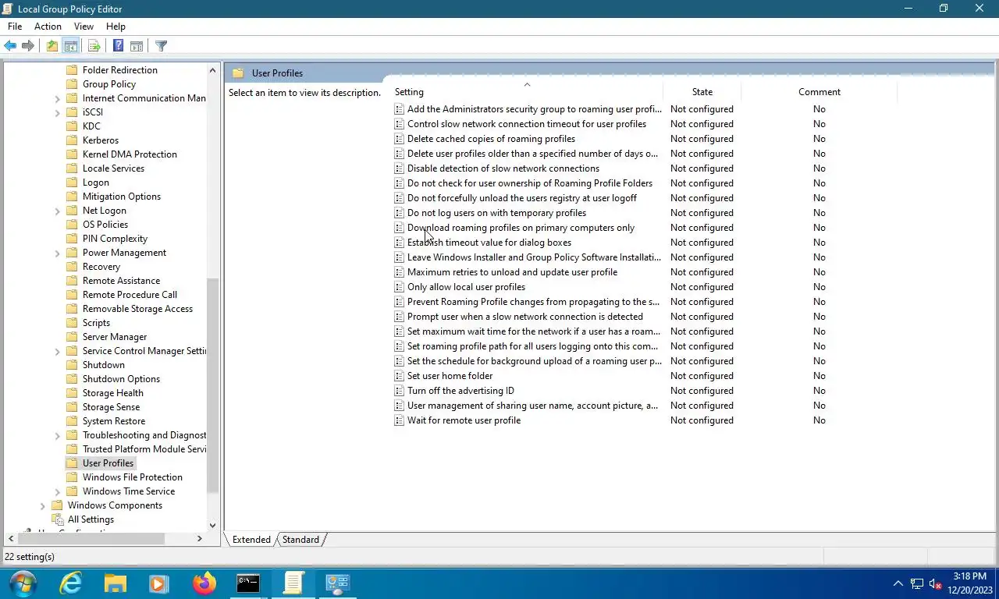The width and height of the screenshot is (999, 599).
Task: Expand the iSCSI tree node
Action: coord(58,112)
